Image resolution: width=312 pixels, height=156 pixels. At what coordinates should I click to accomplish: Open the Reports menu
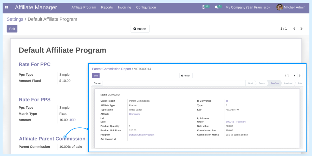(x=107, y=7)
